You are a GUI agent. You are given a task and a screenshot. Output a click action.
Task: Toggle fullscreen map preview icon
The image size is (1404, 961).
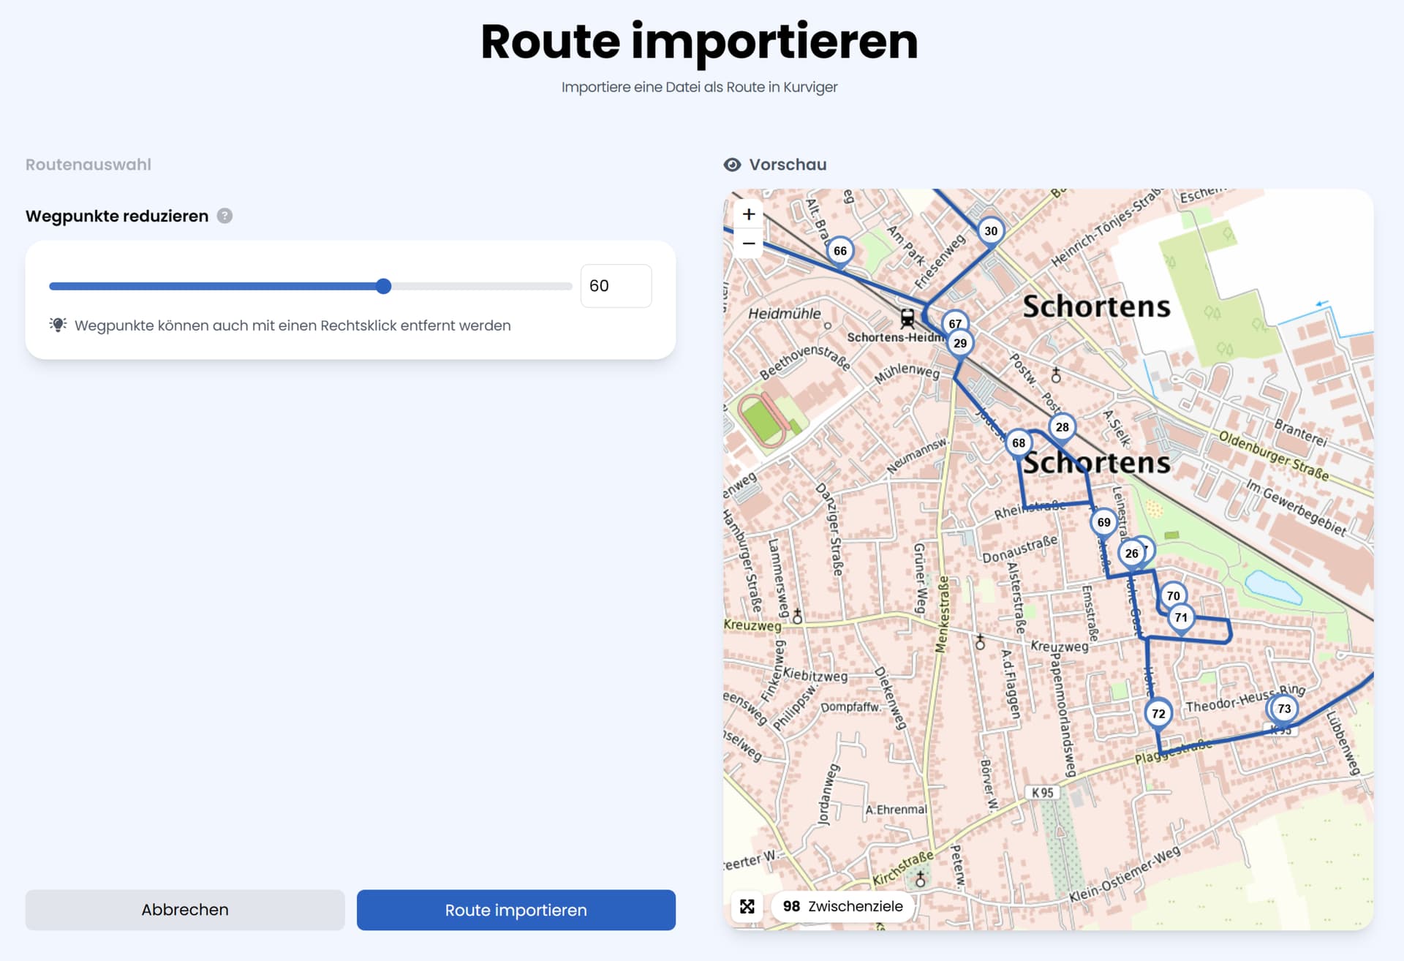tap(747, 906)
